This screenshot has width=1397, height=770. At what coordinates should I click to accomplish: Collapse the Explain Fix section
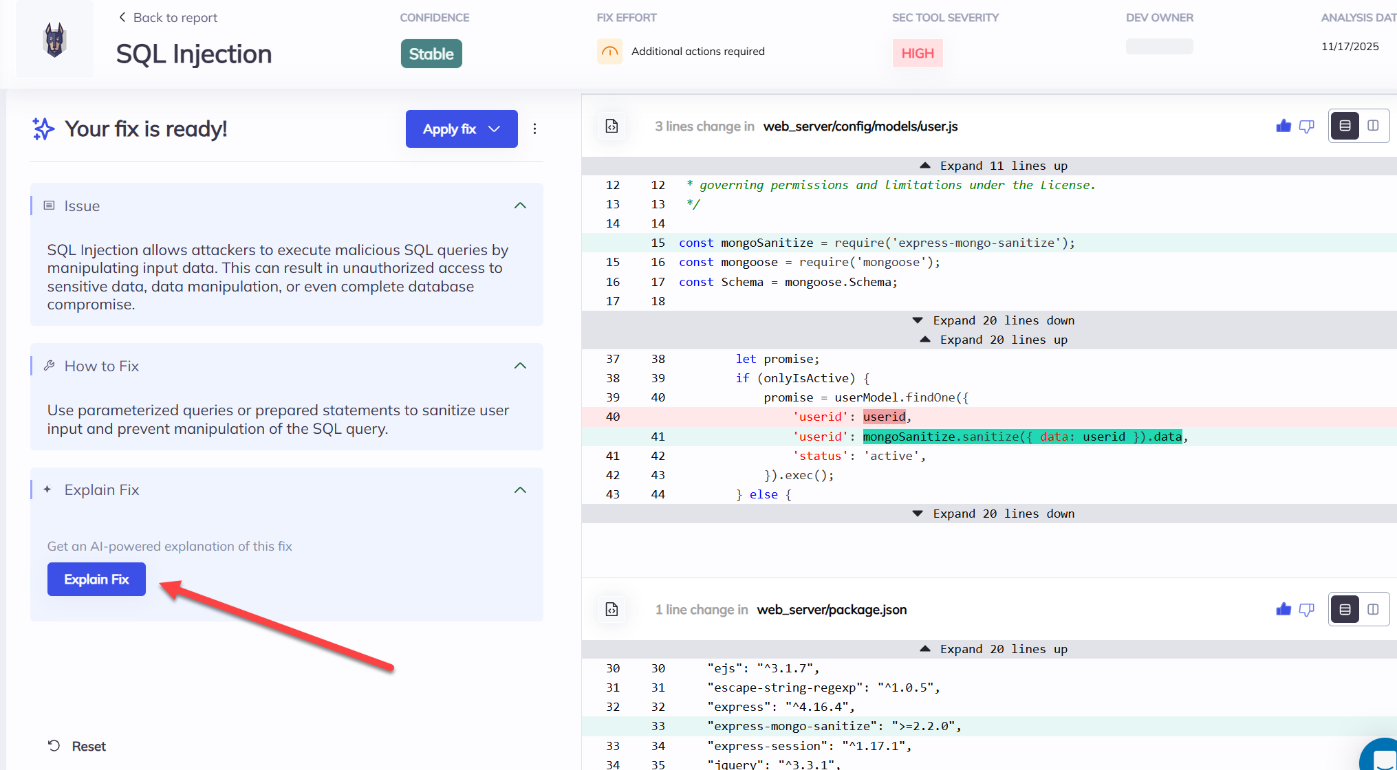[x=520, y=490]
